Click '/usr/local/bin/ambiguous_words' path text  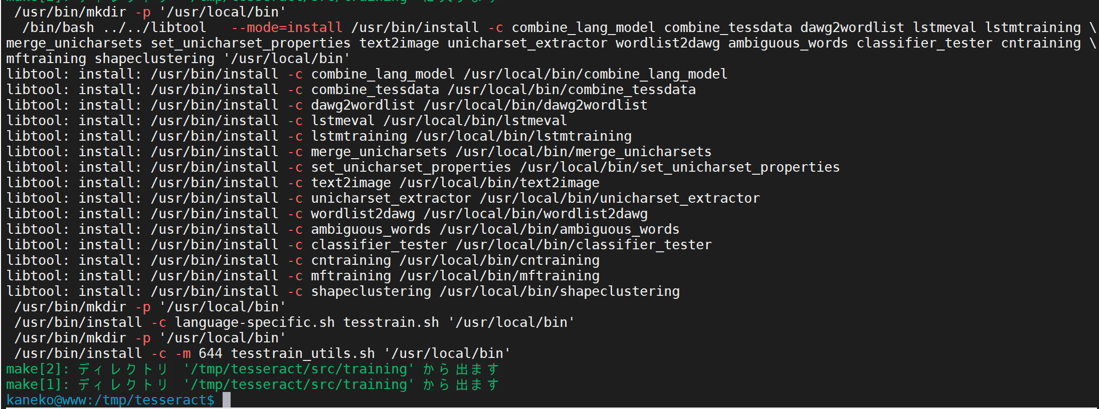(x=560, y=229)
